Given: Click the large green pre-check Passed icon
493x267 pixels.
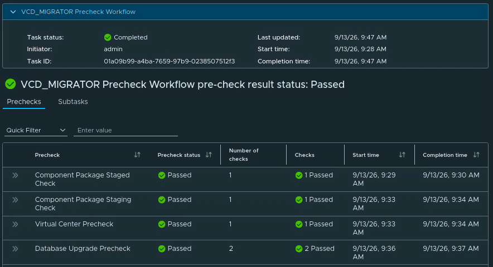Looking at the screenshot, I should (11, 84).
